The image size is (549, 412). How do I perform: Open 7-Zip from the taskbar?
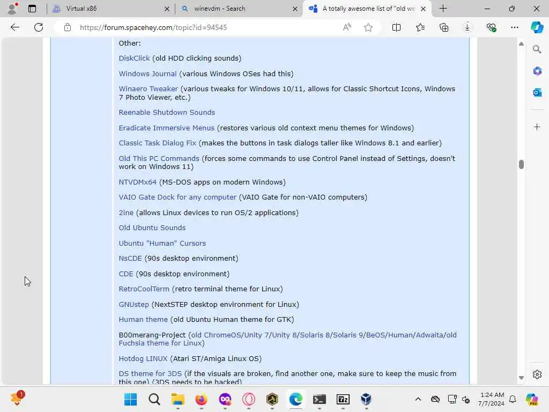[343, 399]
